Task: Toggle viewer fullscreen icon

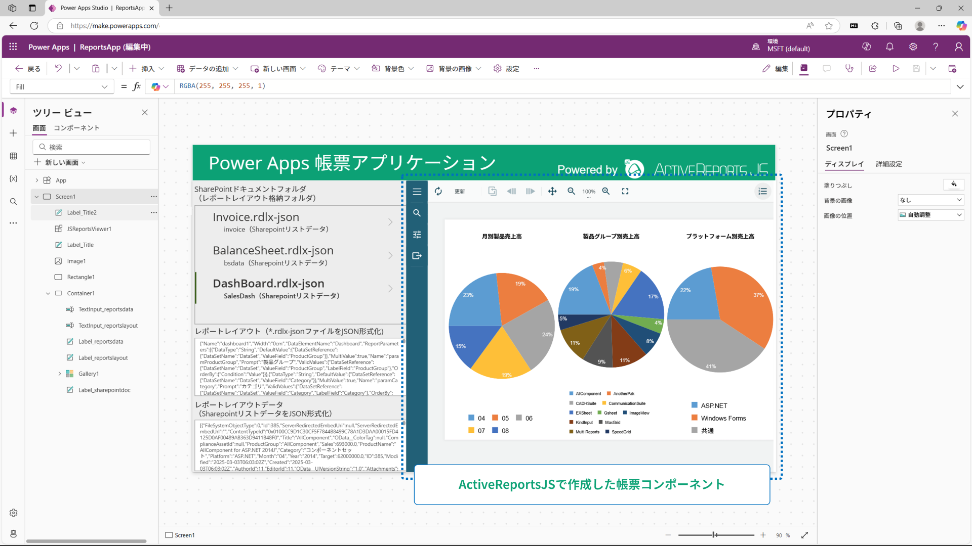Action: pos(625,191)
